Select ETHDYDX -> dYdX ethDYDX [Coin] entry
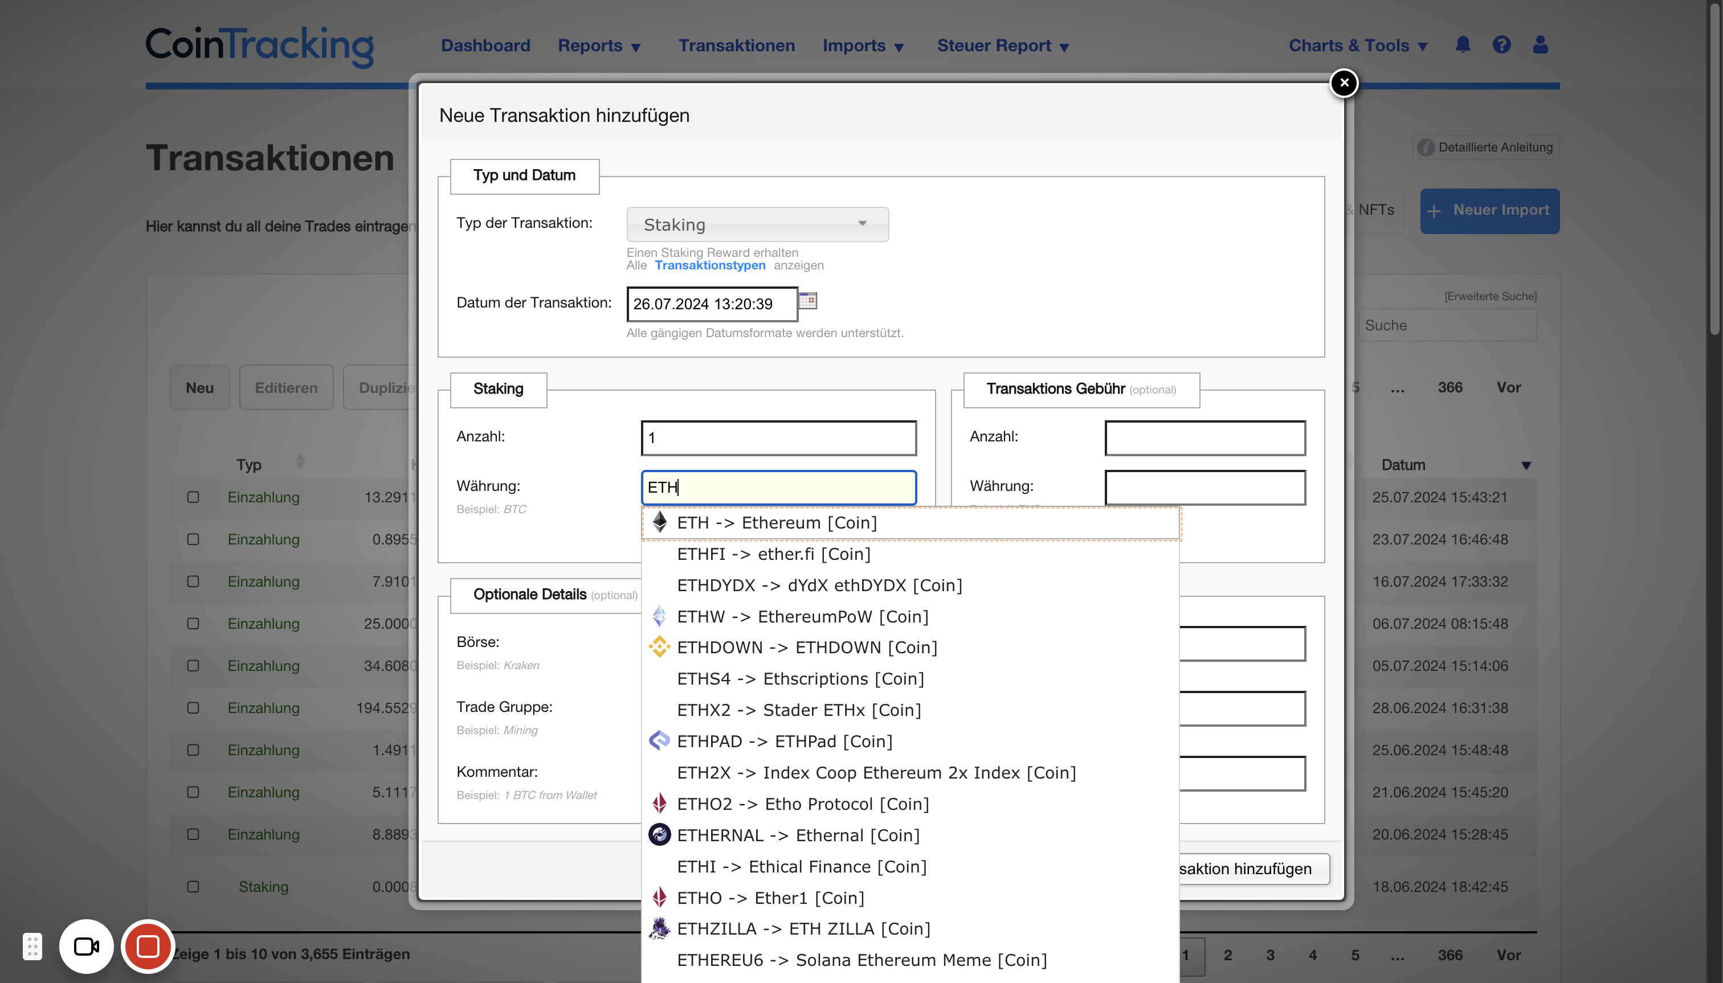 coord(910,585)
